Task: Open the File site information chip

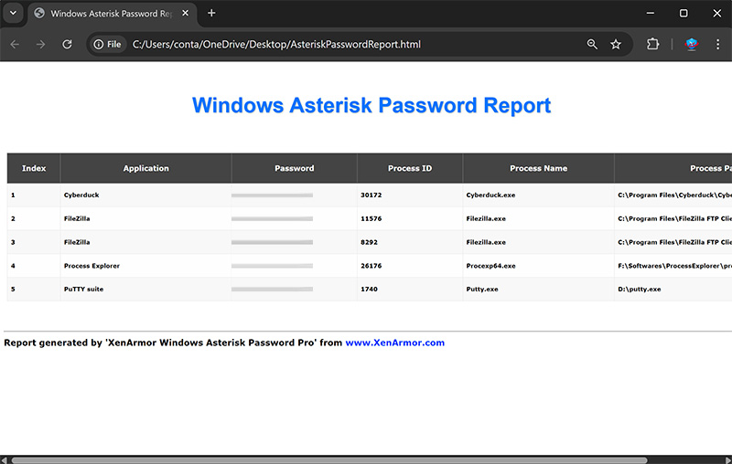Action: 108,44
